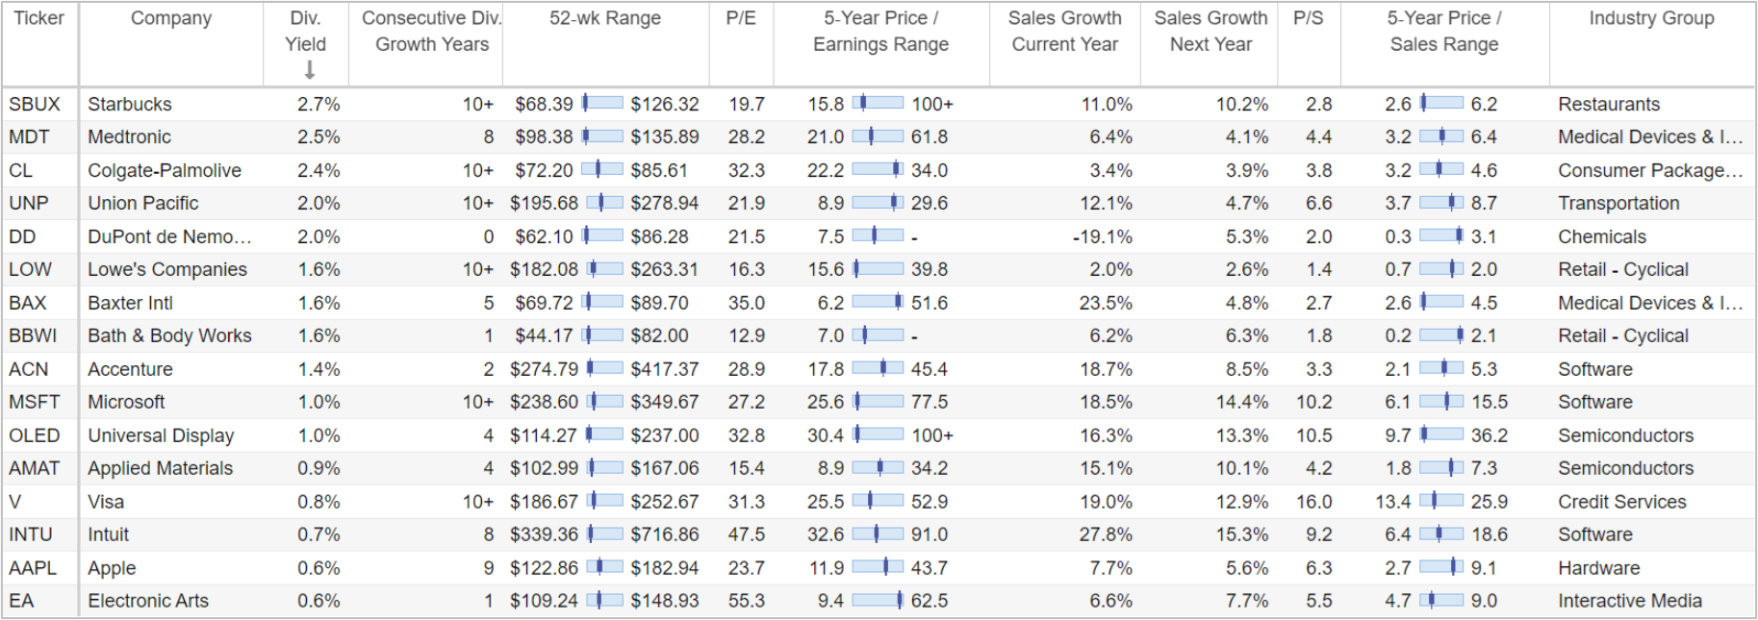Click the 5-Year Price / Sales Range header
The height and width of the screenshot is (620, 1758).
coord(1443,31)
